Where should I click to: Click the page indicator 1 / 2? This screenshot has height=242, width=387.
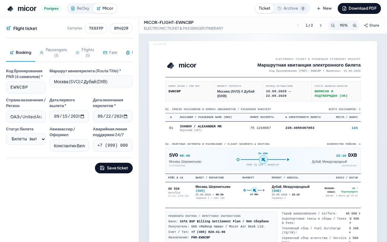click(309, 25)
